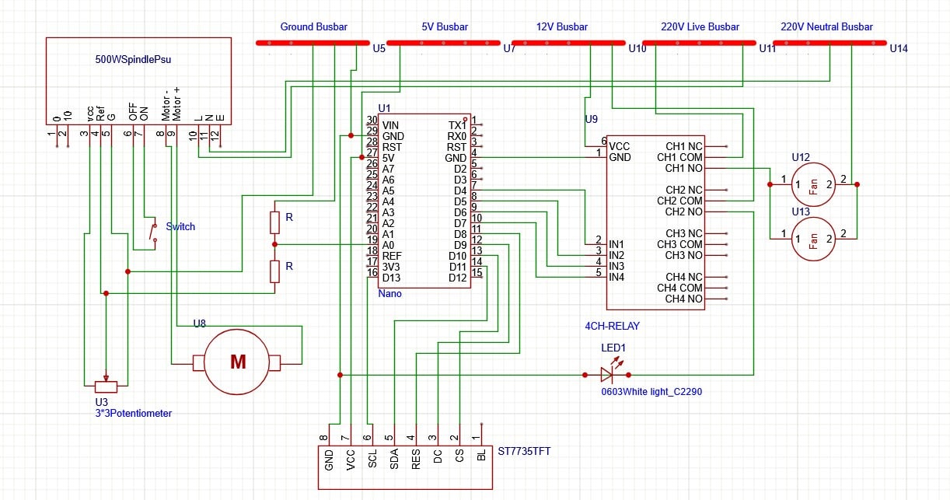Select the potentiometer symbol U3

[x=104, y=386]
